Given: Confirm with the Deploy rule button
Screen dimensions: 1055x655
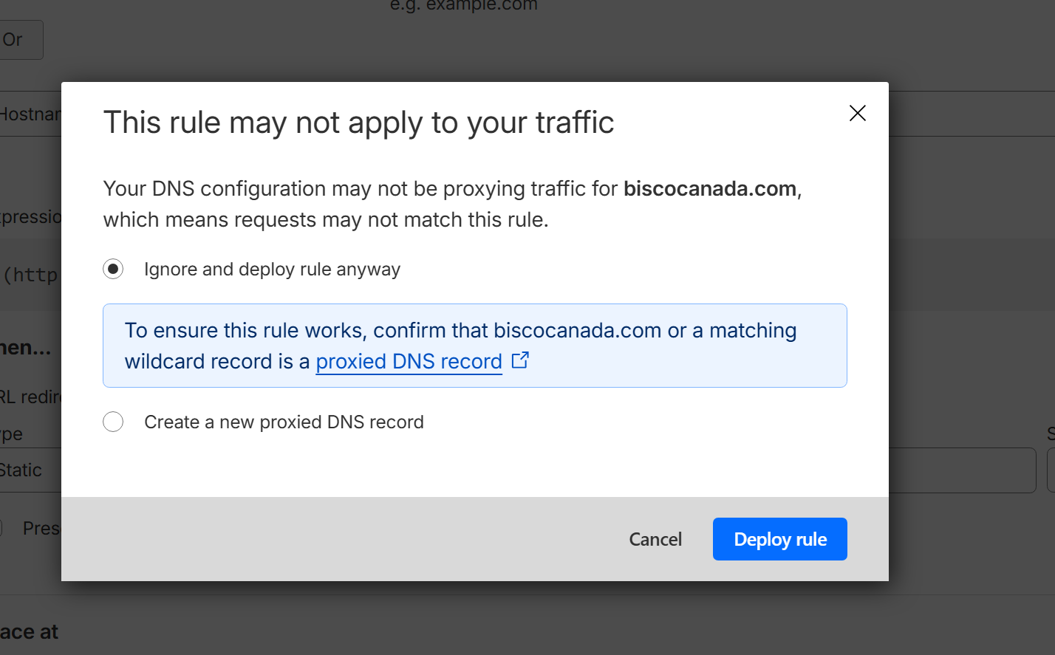Looking at the screenshot, I should (x=779, y=539).
